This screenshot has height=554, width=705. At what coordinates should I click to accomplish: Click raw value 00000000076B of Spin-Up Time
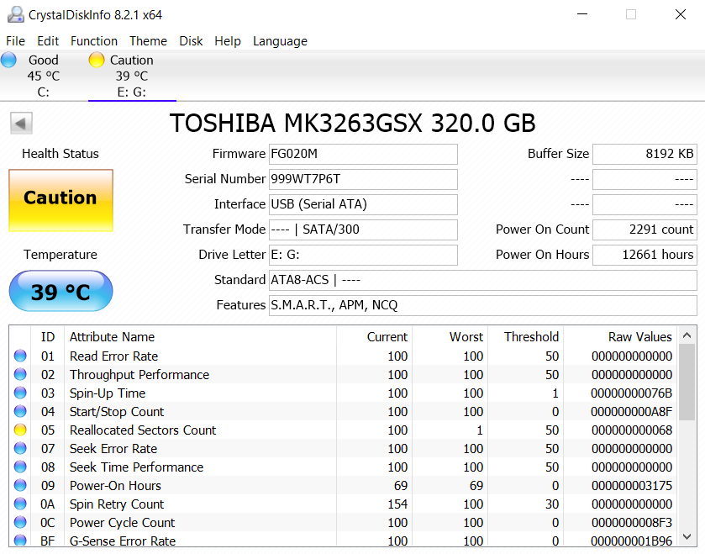click(632, 393)
